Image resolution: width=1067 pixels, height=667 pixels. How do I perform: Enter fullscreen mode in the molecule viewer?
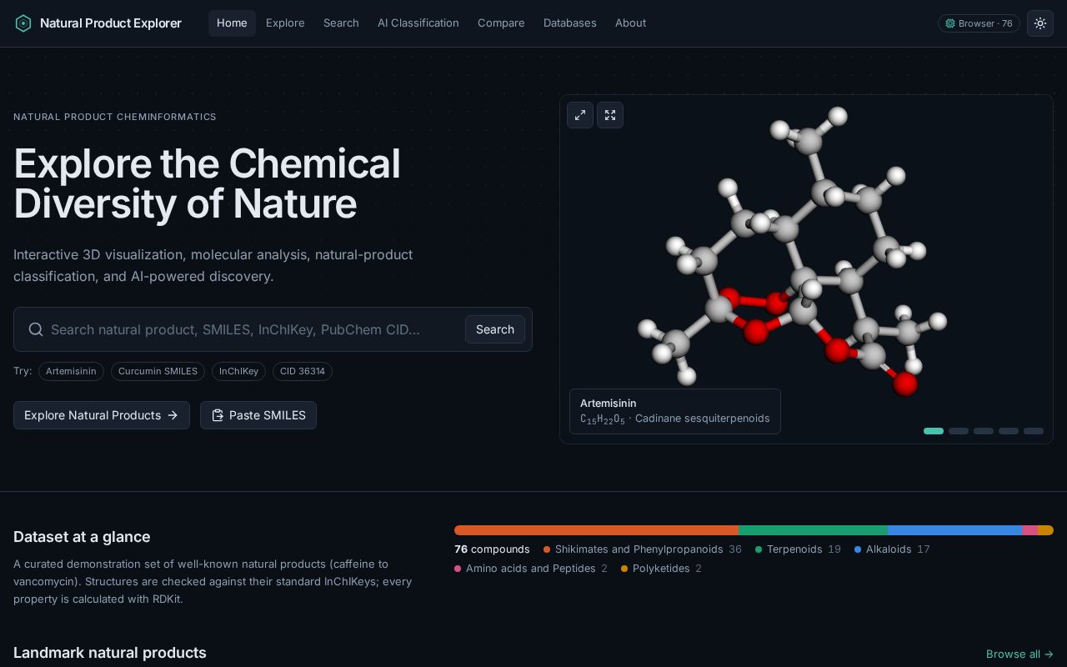pos(610,115)
